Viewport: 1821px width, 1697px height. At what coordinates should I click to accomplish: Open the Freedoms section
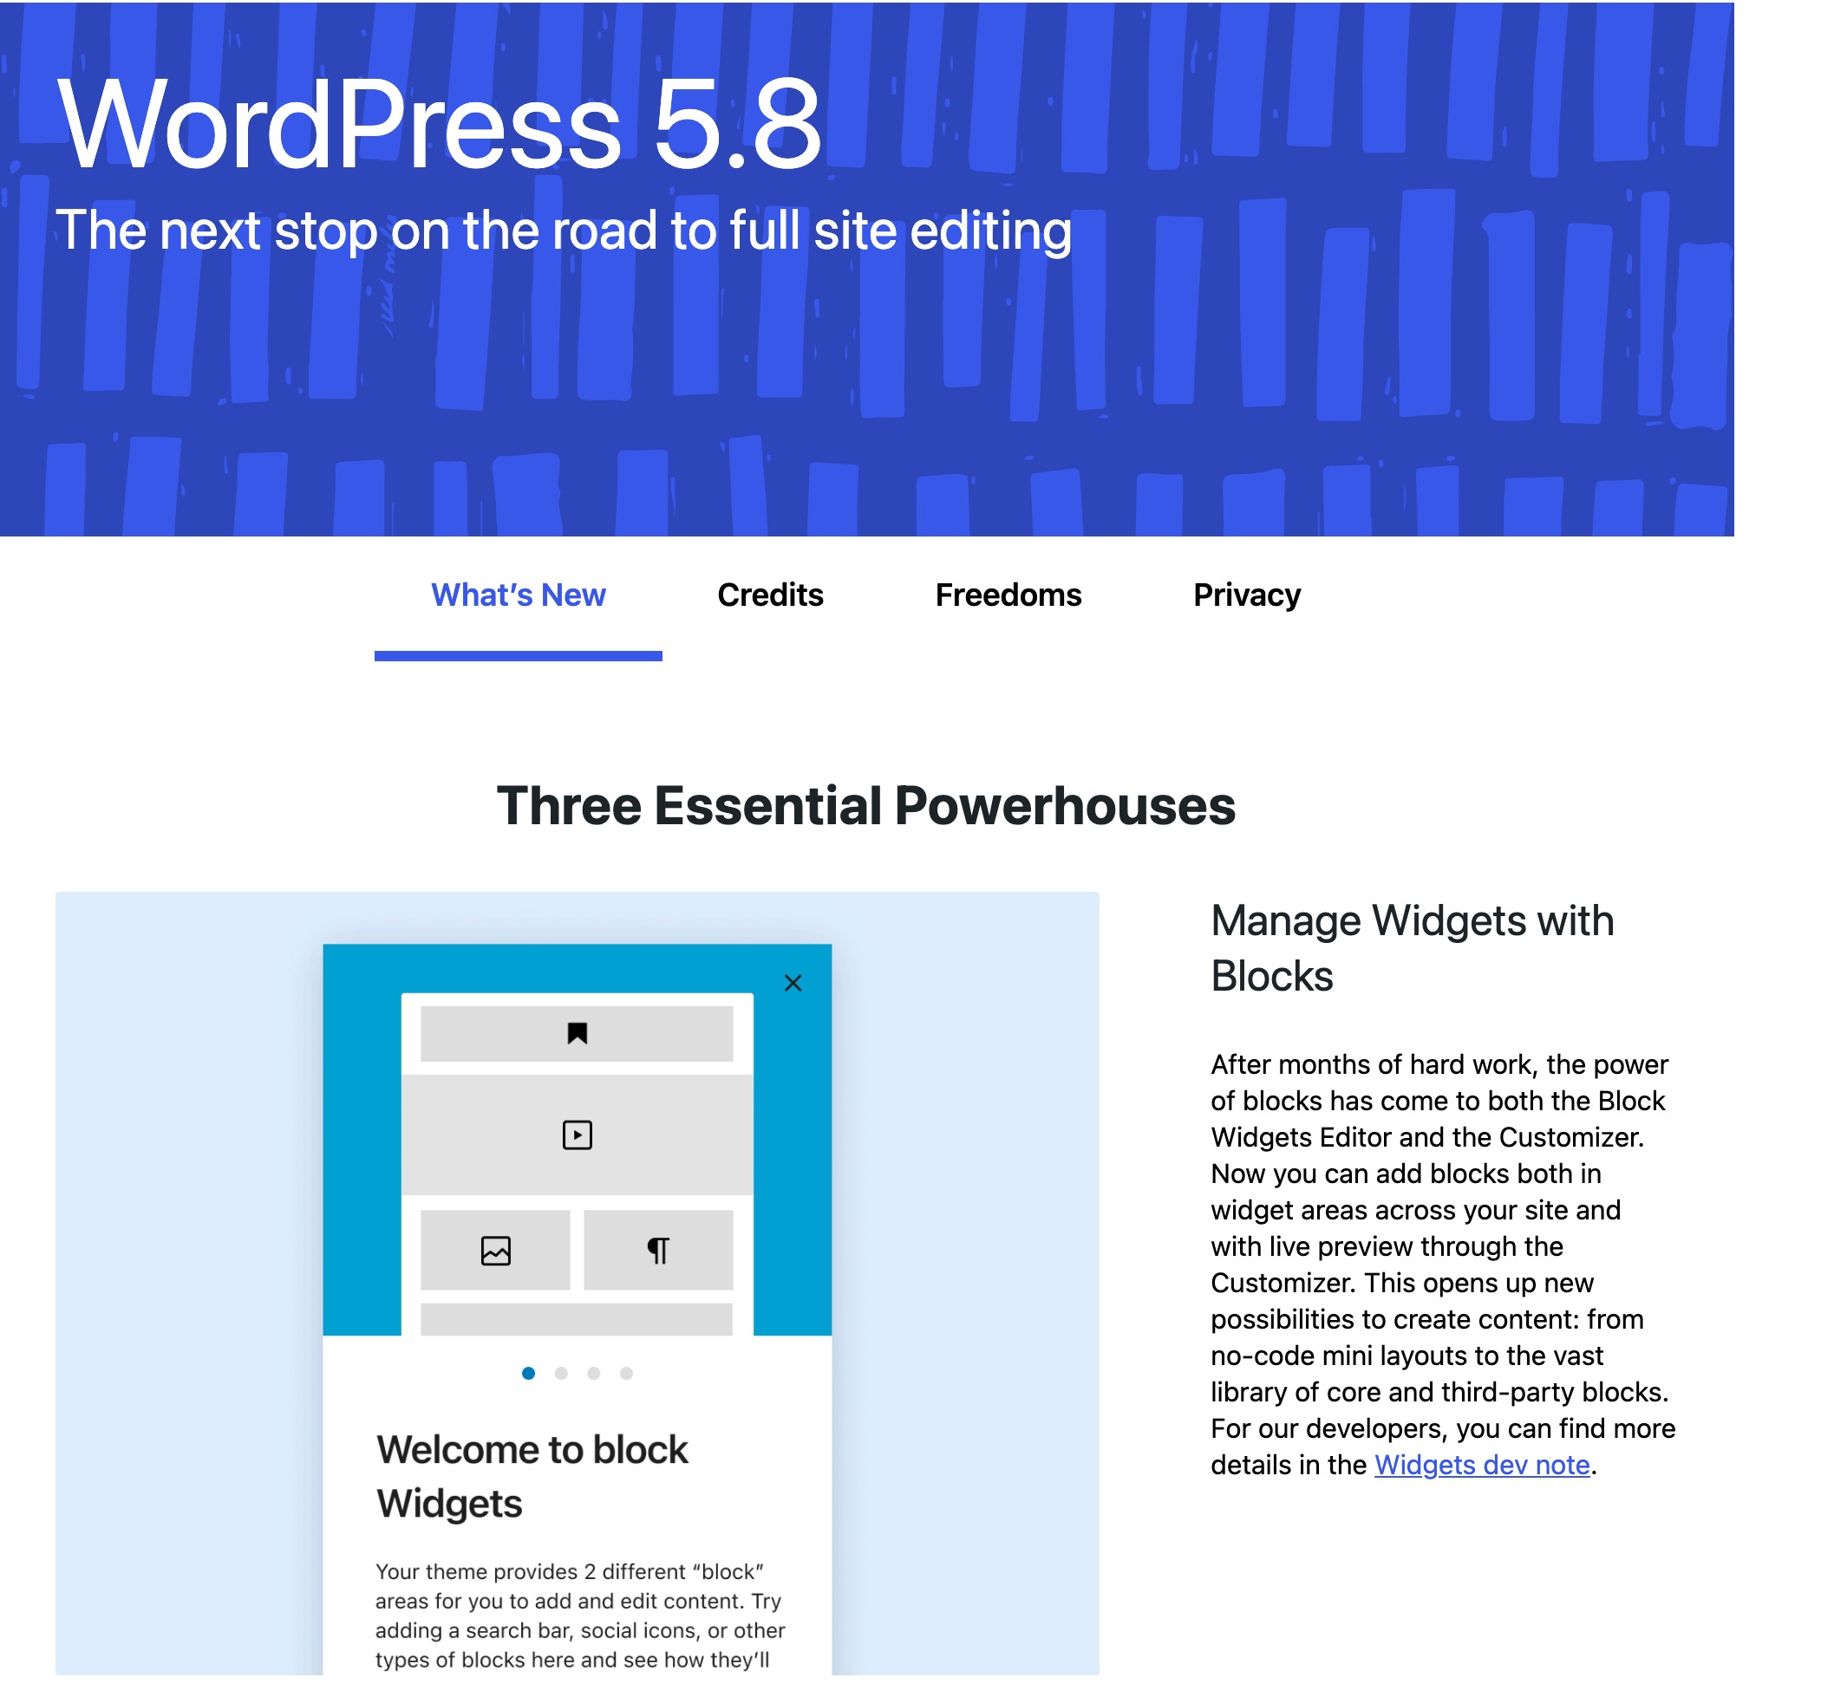click(1008, 595)
